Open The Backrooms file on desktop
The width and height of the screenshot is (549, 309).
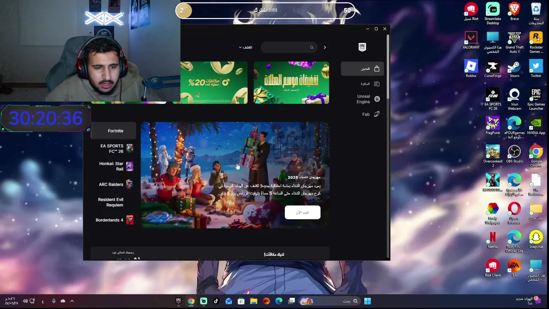(x=536, y=185)
